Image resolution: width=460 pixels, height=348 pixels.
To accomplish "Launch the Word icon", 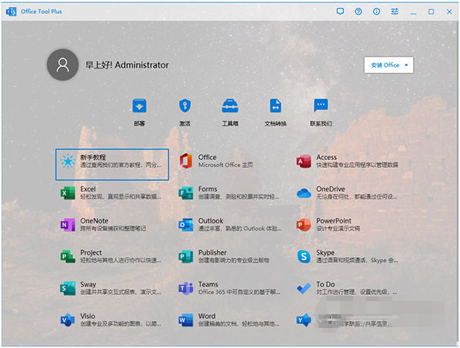I will coord(186,320).
